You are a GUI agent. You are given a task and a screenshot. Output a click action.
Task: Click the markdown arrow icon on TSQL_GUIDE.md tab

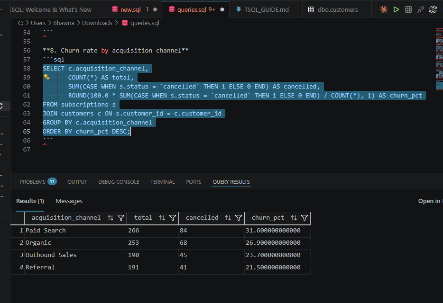pos(239,9)
